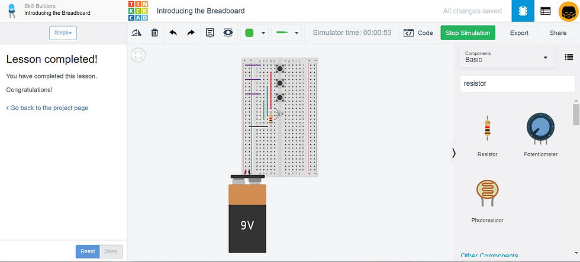Open the notes tool
The image size is (580, 262).
click(x=210, y=33)
